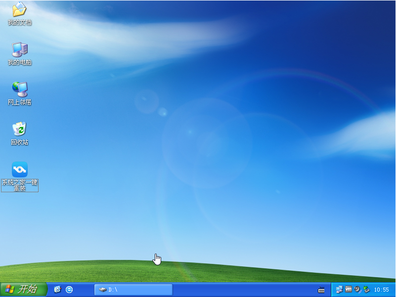Select the 系统之家一键重装 icon label text
The image size is (396, 297).
pos(19,185)
